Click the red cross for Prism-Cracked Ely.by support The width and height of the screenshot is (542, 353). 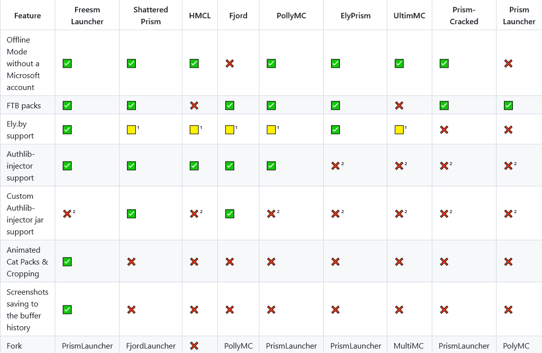pos(444,130)
